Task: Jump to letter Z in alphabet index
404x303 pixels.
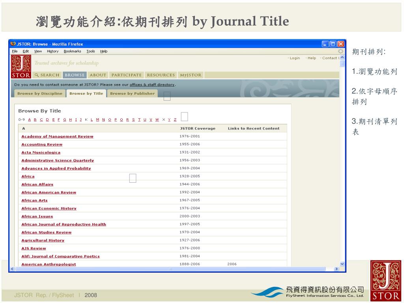Action: click(x=175, y=120)
